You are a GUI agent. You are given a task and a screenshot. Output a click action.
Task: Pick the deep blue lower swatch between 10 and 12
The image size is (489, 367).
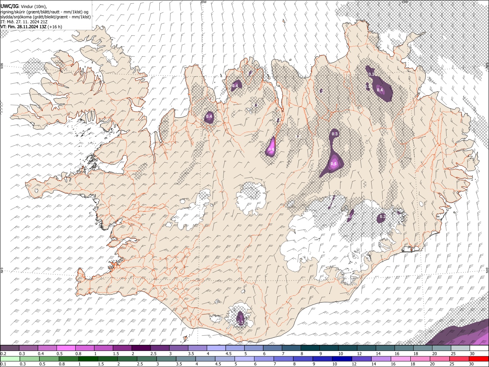[342, 359]
